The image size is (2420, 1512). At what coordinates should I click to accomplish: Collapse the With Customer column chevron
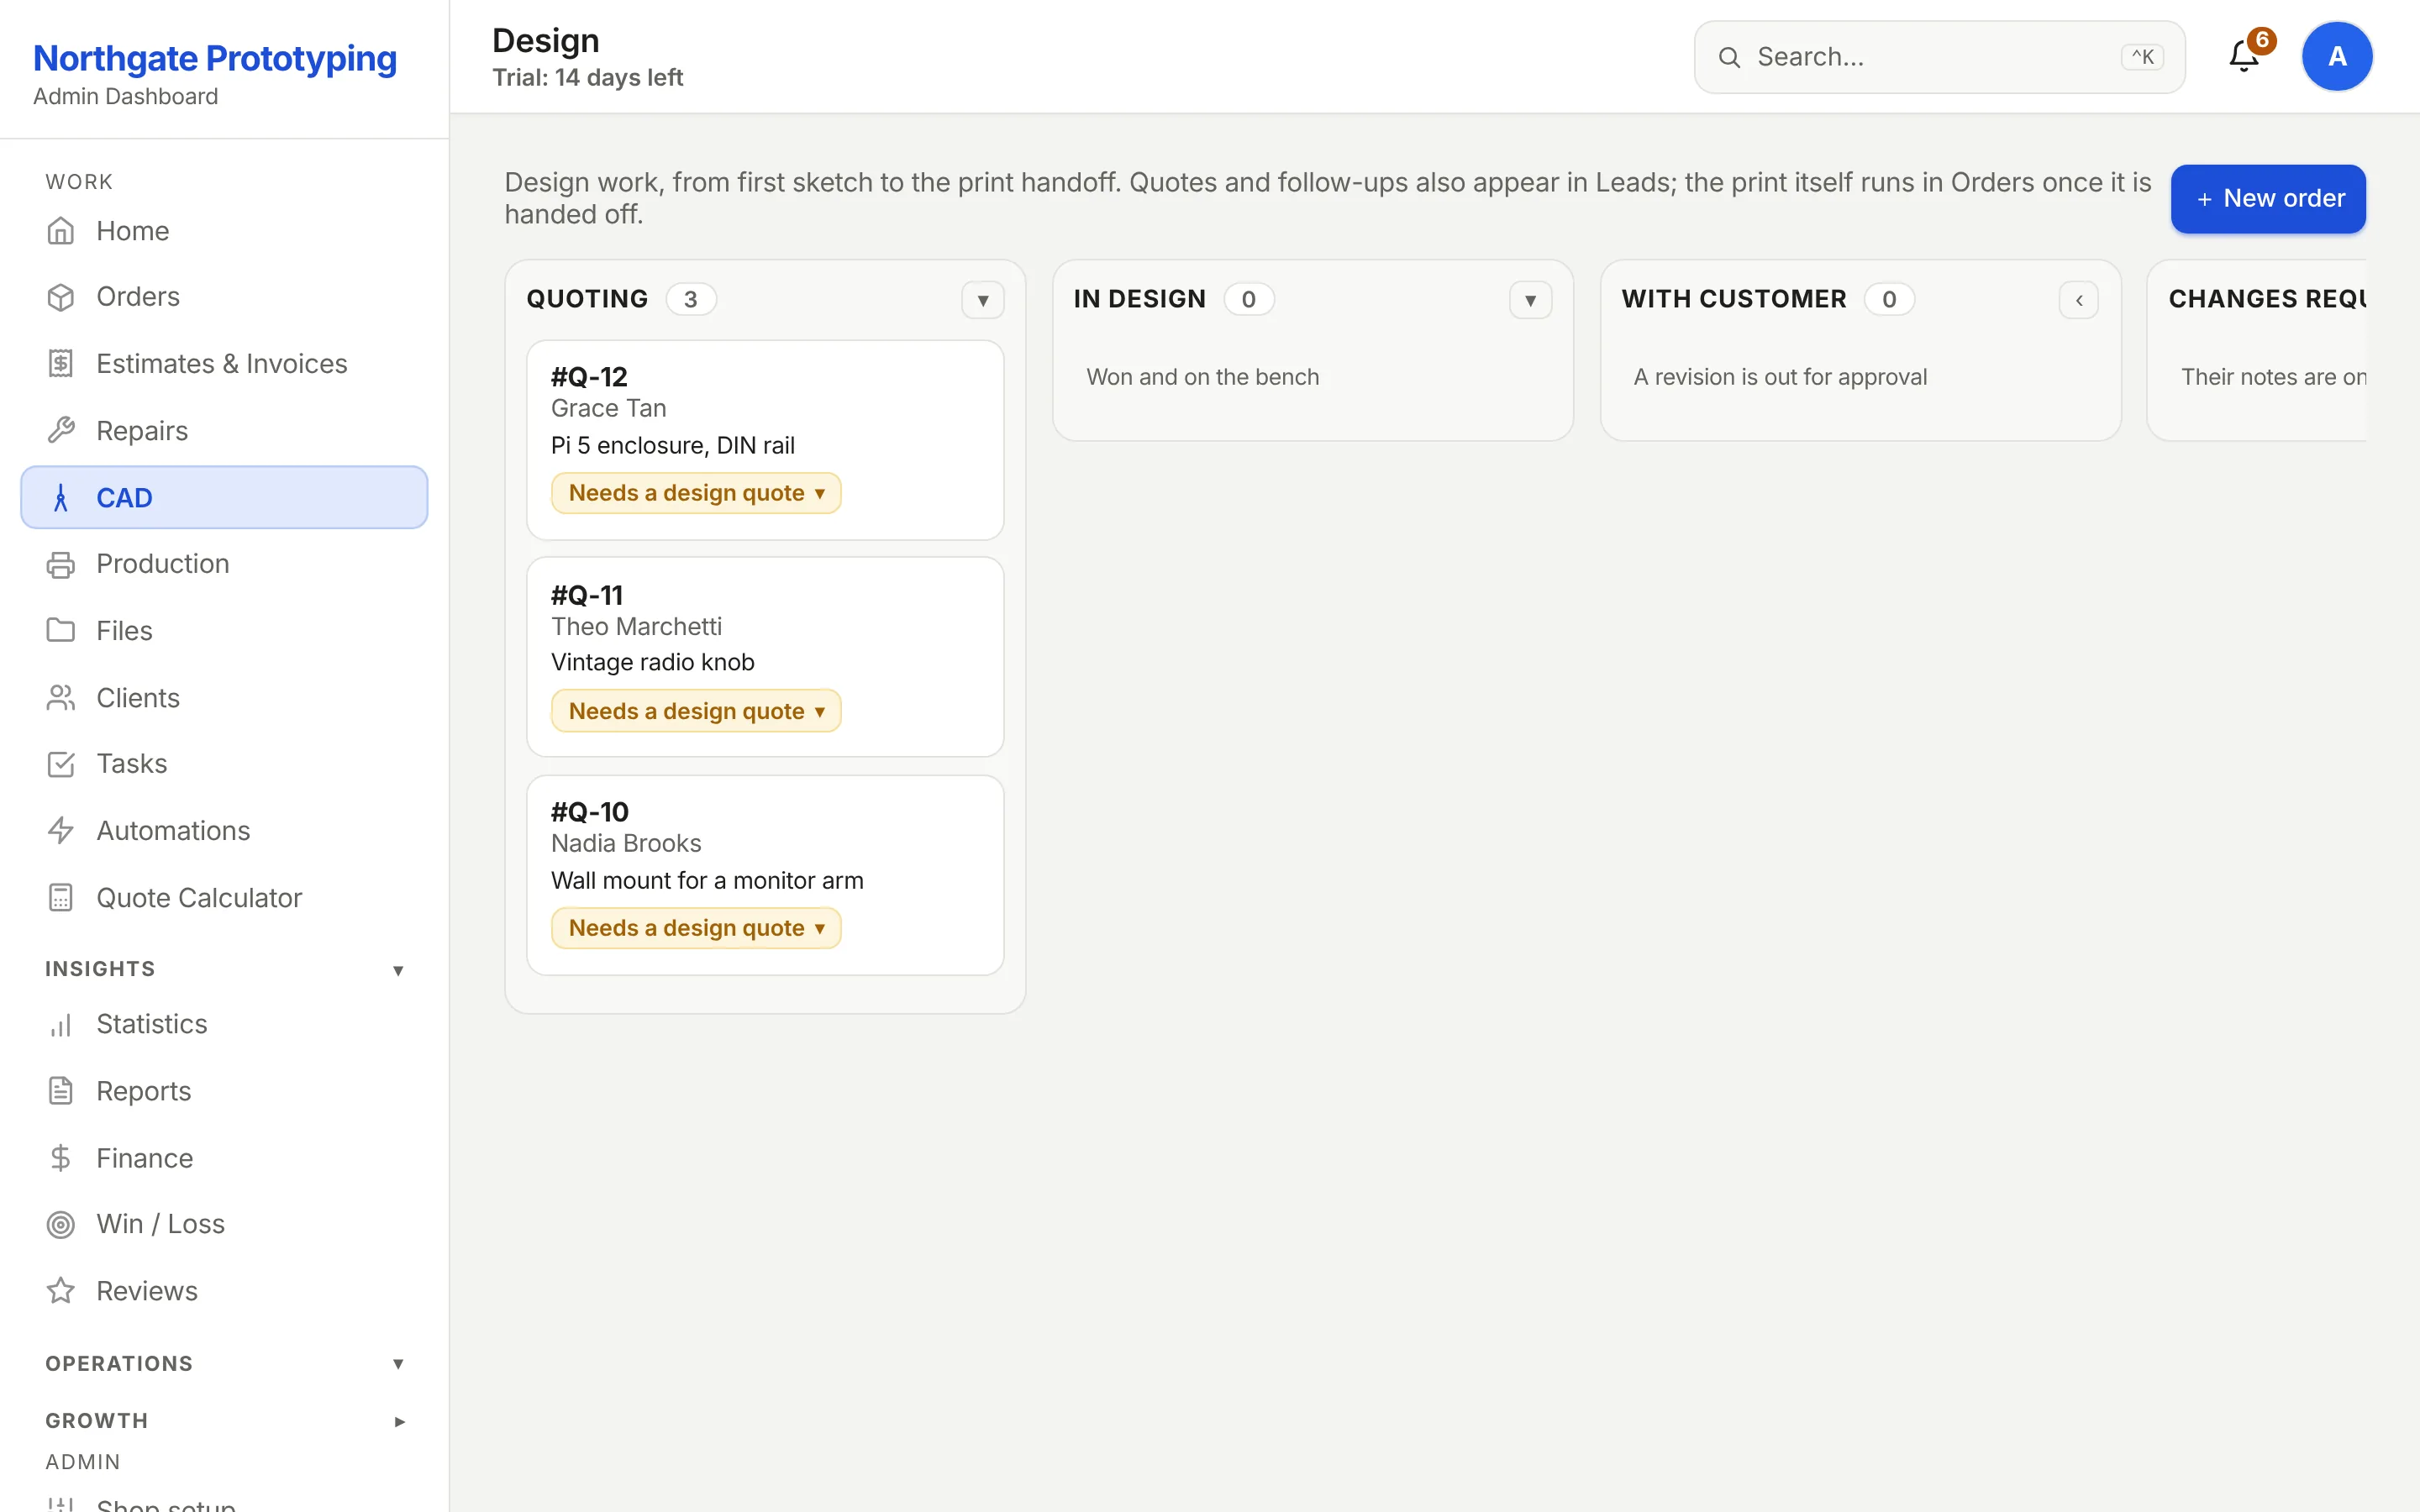pyautogui.click(x=2078, y=300)
